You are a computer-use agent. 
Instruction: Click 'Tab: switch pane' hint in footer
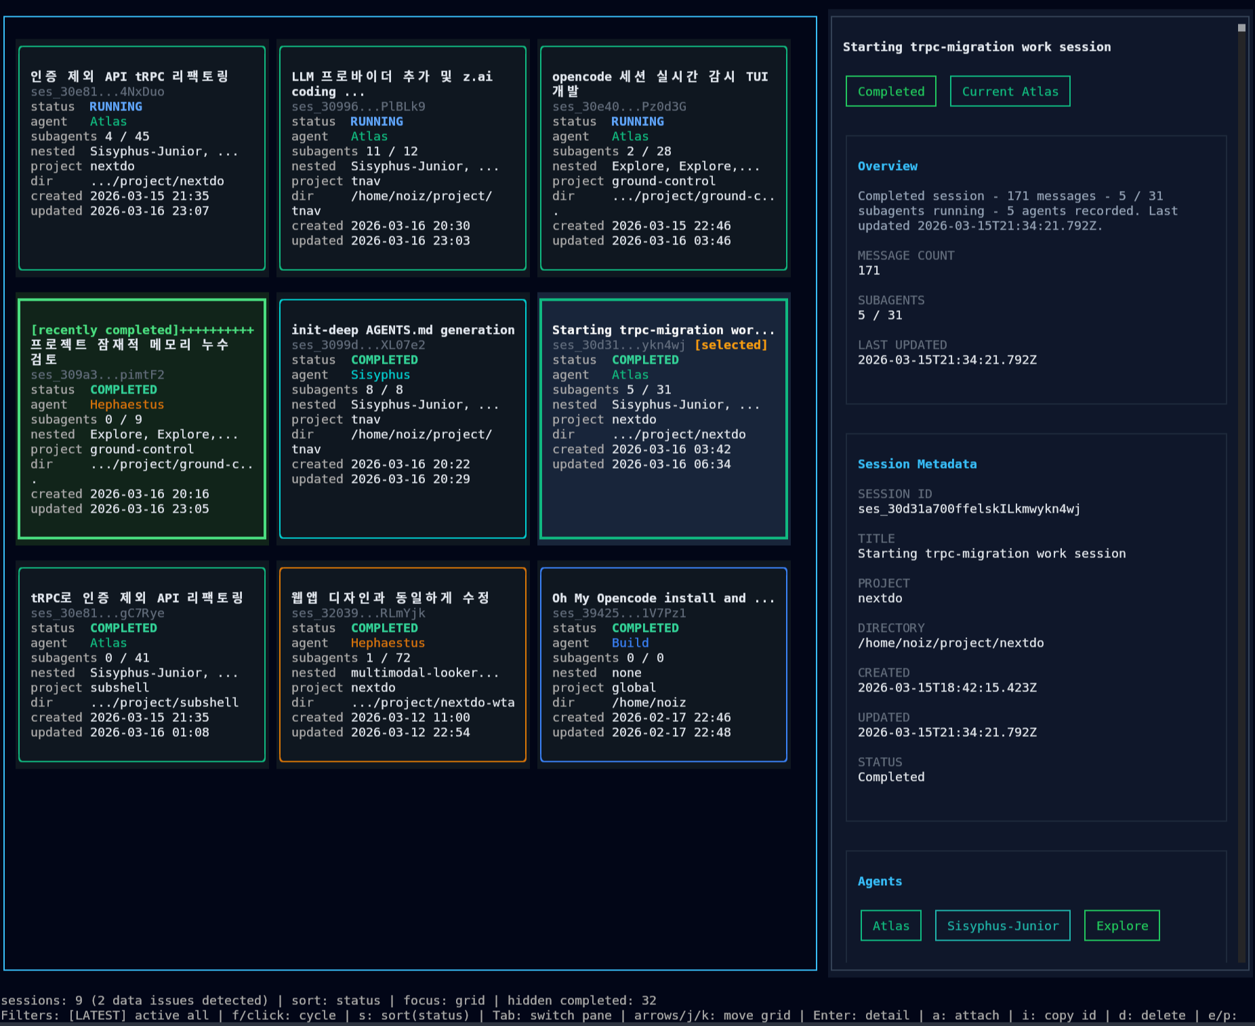[x=552, y=1015]
